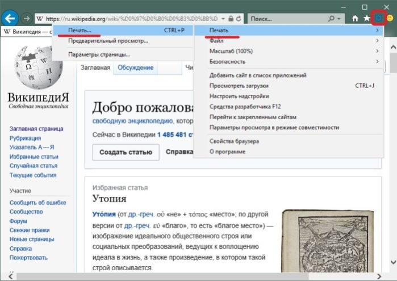Click Случайная статья link
The image size is (397, 281).
pyautogui.click(x=34, y=166)
